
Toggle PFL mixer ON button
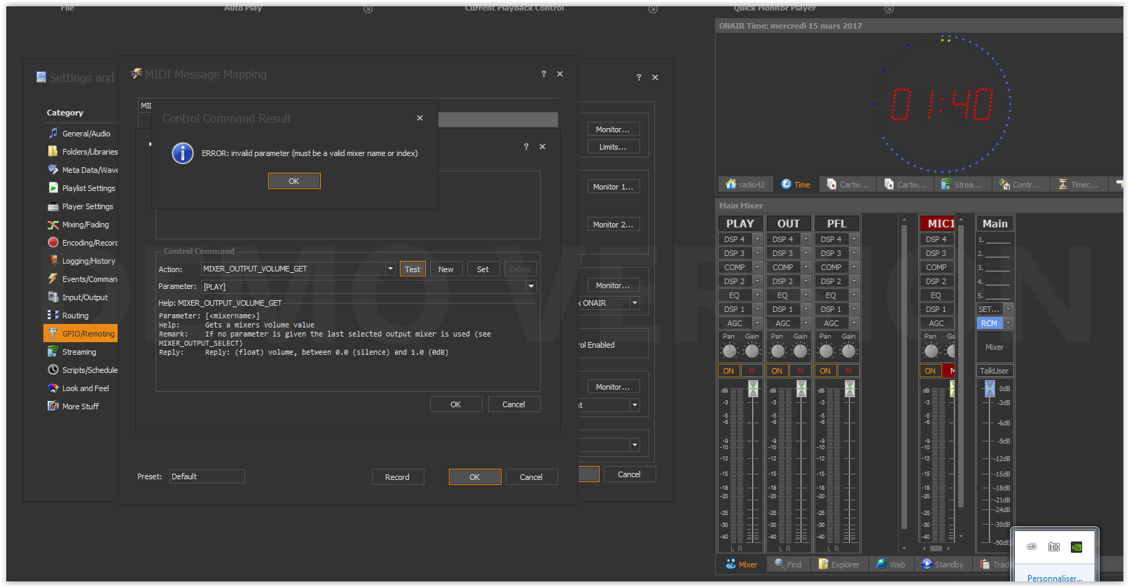tap(826, 371)
